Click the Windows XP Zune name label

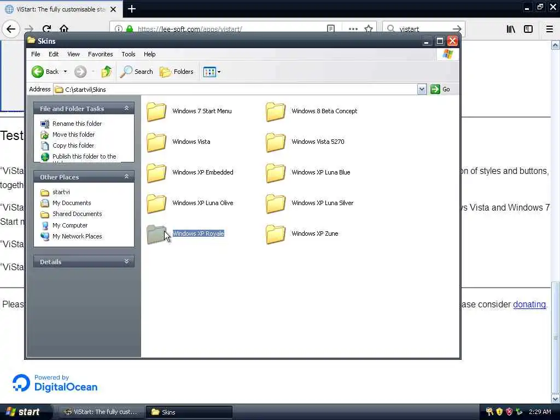click(314, 234)
